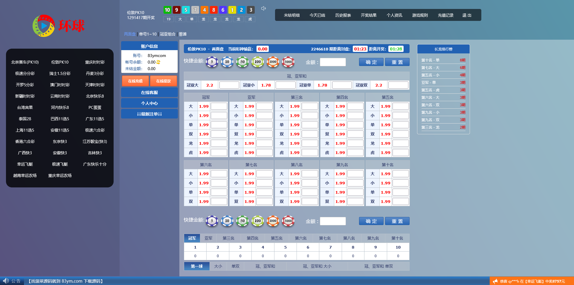
Task: Select 亚军 statistics tab
Action: point(208,238)
